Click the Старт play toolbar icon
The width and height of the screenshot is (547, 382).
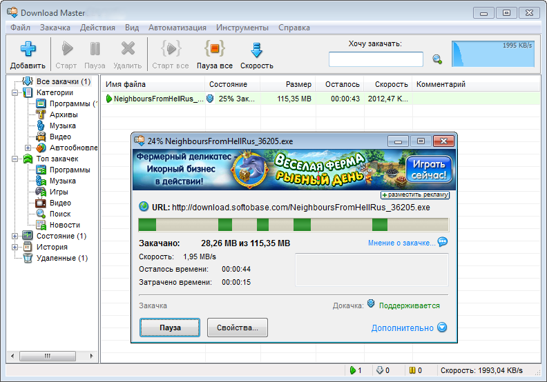(67, 48)
